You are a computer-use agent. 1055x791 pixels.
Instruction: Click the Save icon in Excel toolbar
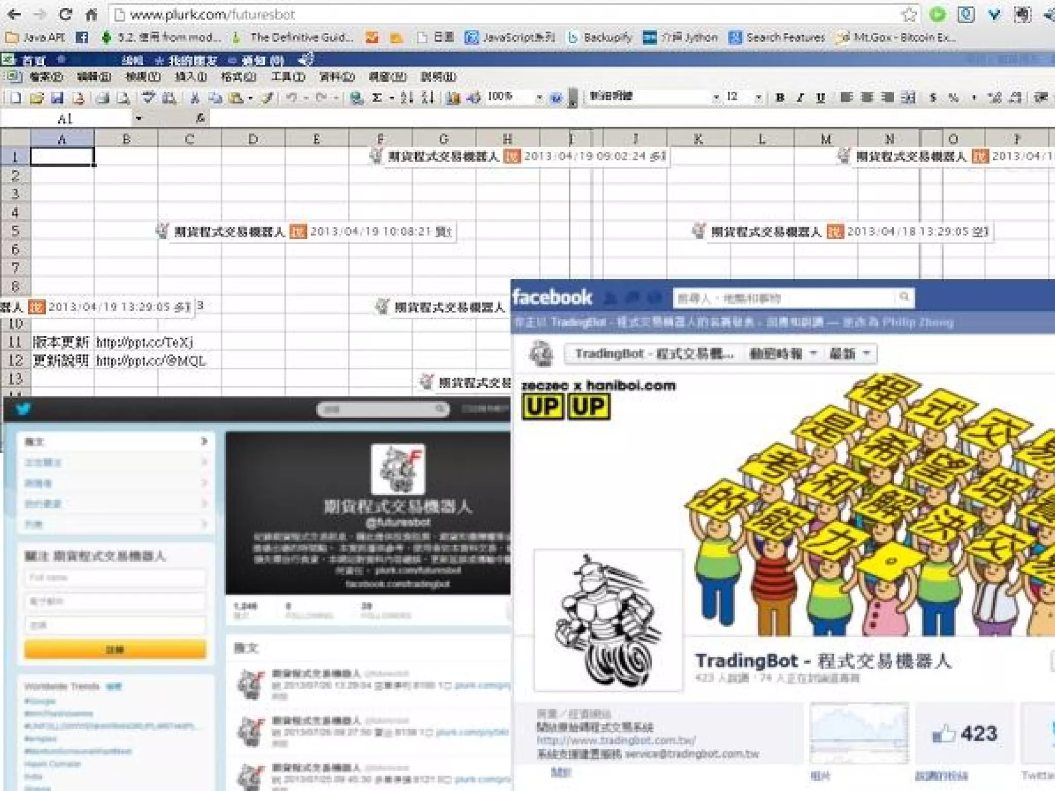click(57, 98)
